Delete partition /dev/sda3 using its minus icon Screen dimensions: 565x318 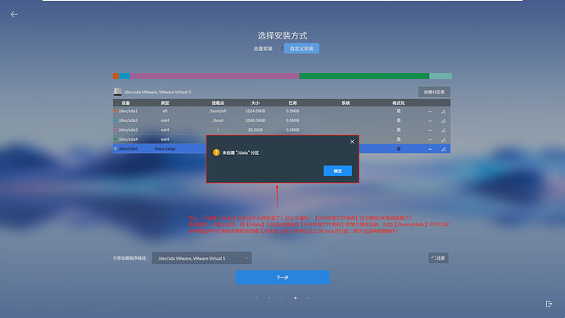(430, 130)
